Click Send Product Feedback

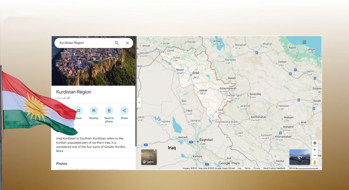pyautogui.click(x=275, y=168)
